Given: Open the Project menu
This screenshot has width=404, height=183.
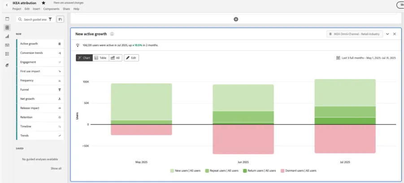Looking at the screenshot, I should (x=17, y=9).
